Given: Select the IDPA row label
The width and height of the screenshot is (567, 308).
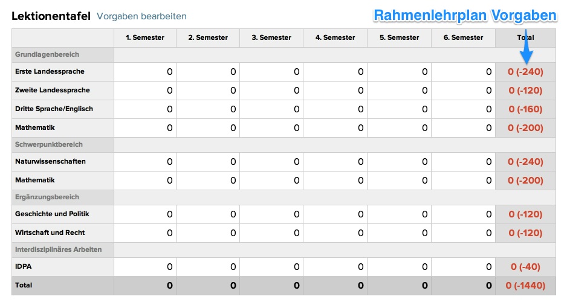Looking at the screenshot, I should click(x=23, y=266).
